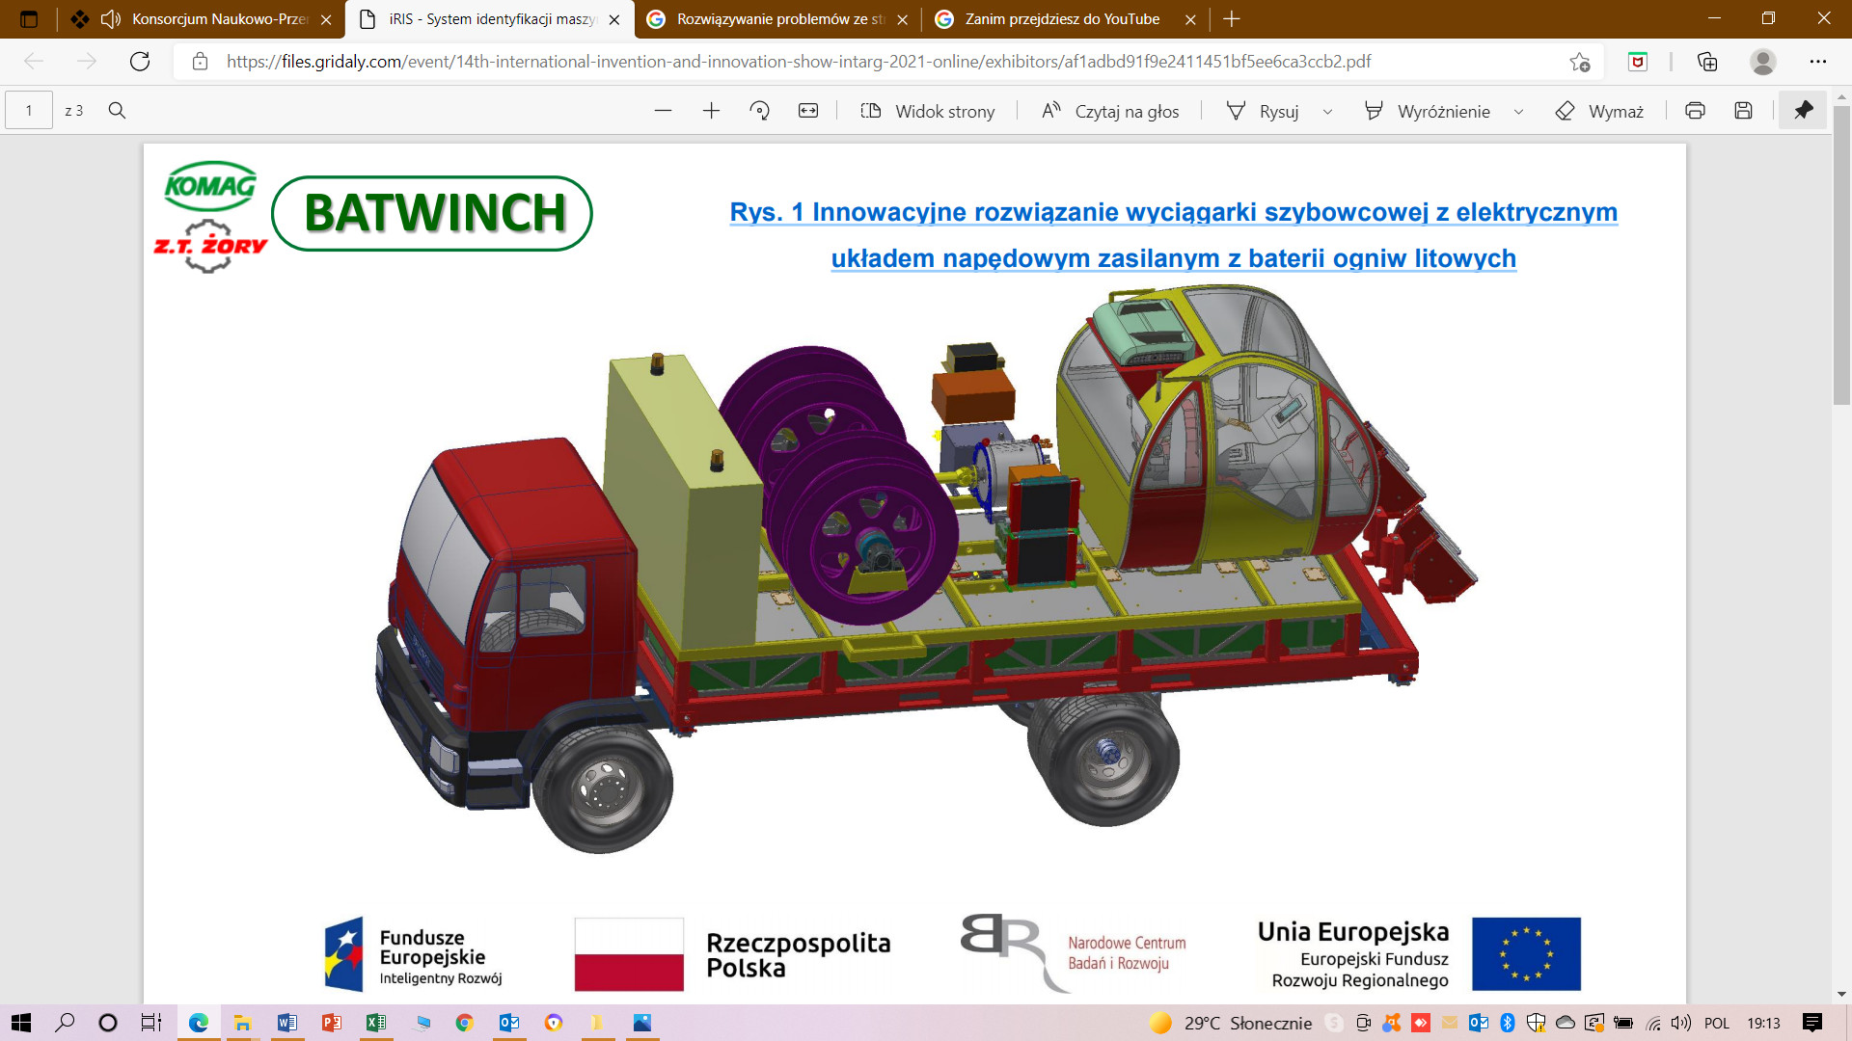Go back to previous page
Viewport: 1852px width, 1041px height.
34,62
